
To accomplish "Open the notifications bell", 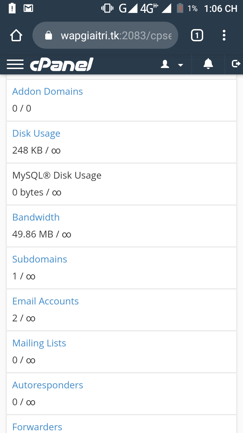I will [x=208, y=64].
